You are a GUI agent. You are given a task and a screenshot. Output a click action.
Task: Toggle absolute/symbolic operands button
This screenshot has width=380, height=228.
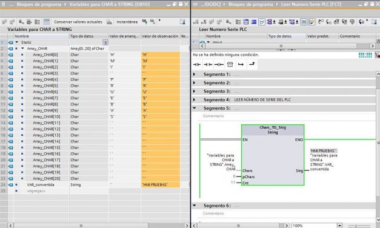270,22
